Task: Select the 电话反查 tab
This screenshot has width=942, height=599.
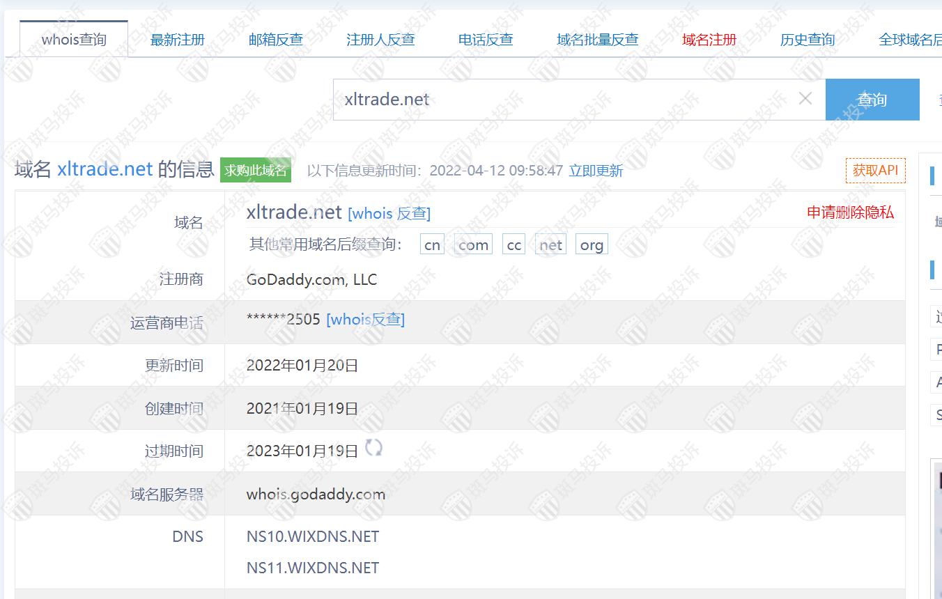Action: click(x=486, y=40)
